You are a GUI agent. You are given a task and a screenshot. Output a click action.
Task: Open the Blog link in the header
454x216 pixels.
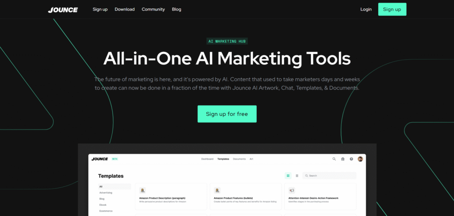(176, 9)
